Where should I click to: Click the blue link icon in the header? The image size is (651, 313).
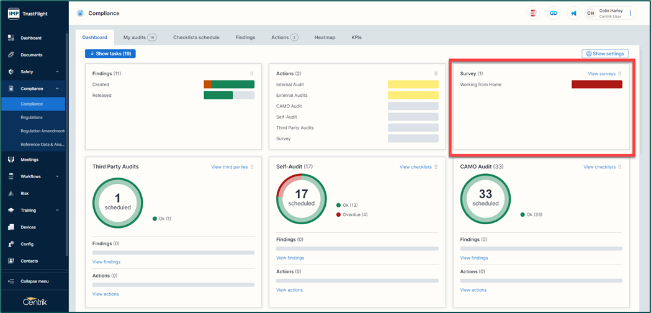point(554,13)
